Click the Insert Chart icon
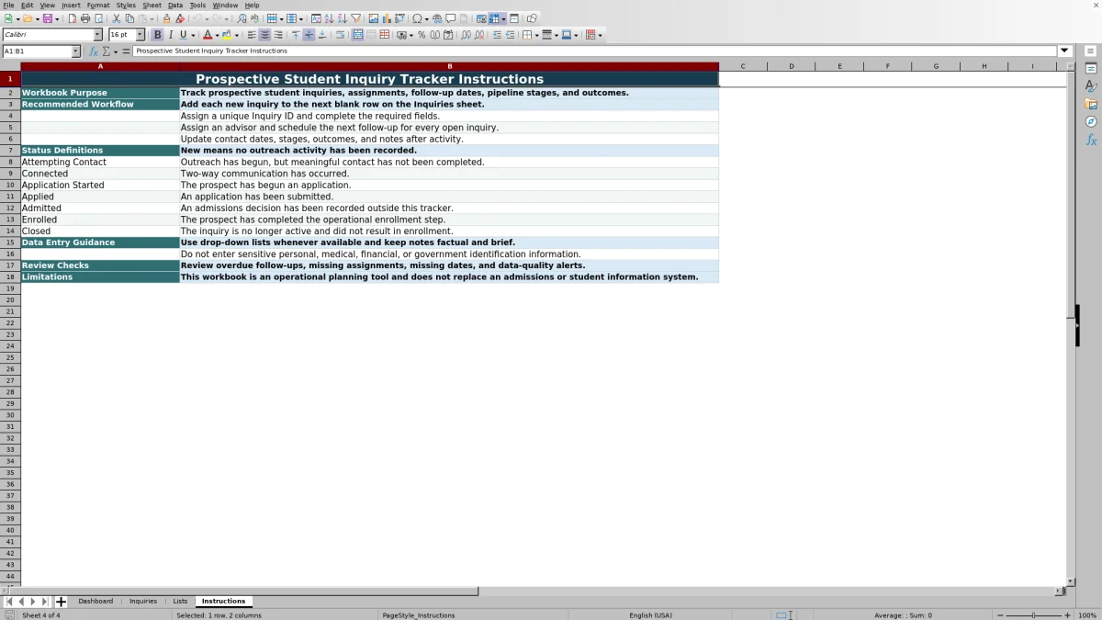Screen dimensions: 1102x620 [x=387, y=18]
